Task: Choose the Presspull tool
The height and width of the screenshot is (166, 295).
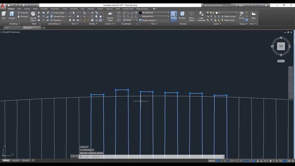Action: tap(23, 17)
